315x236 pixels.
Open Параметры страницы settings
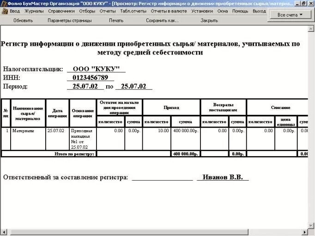[69, 20]
